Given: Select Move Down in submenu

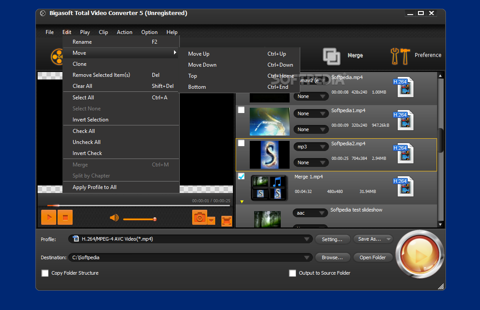Looking at the screenshot, I should (240, 65).
